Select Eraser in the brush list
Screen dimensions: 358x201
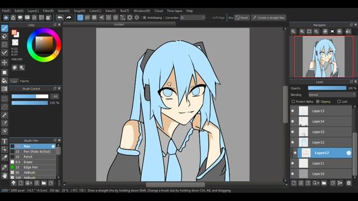pyautogui.click(x=32, y=162)
